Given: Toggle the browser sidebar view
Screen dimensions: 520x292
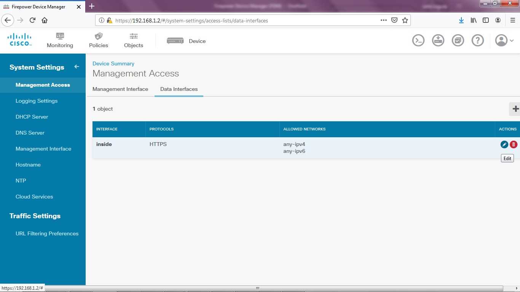Looking at the screenshot, I should tap(486, 20).
